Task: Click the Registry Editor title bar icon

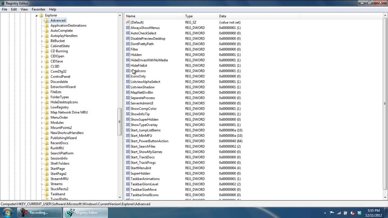Action: click(x=3, y=3)
